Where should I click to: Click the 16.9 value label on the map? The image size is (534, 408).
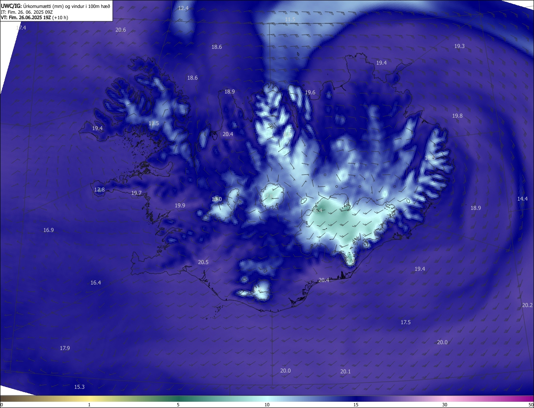(48, 230)
